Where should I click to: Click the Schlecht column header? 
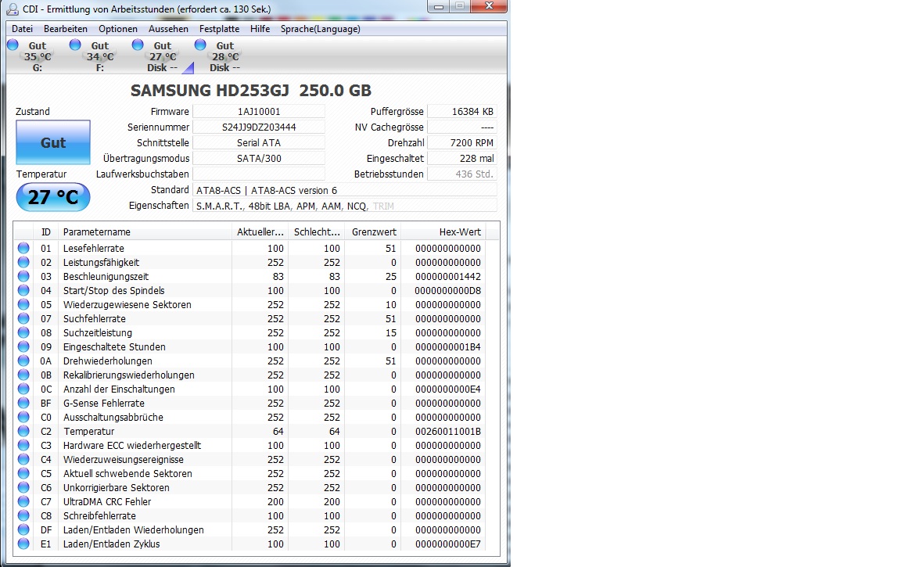(x=317, y=232)
